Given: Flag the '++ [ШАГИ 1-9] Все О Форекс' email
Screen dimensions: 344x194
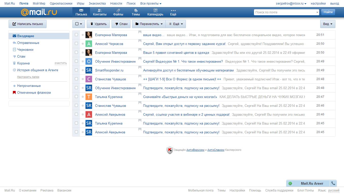Looking at the screenshot, I should tap(140, 76).
